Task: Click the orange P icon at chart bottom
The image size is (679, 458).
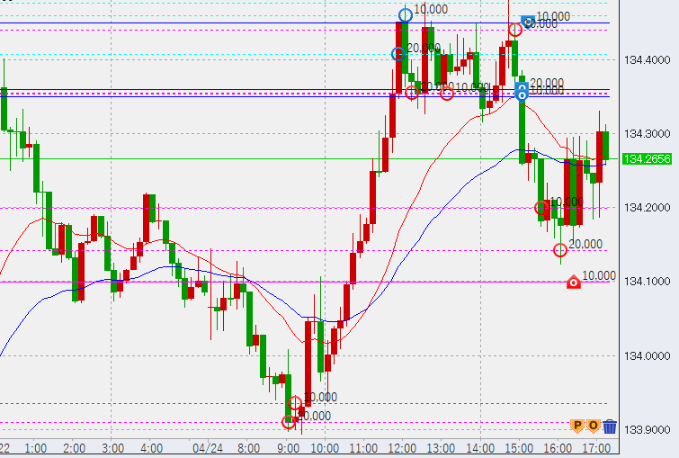Action: (578, 426)
